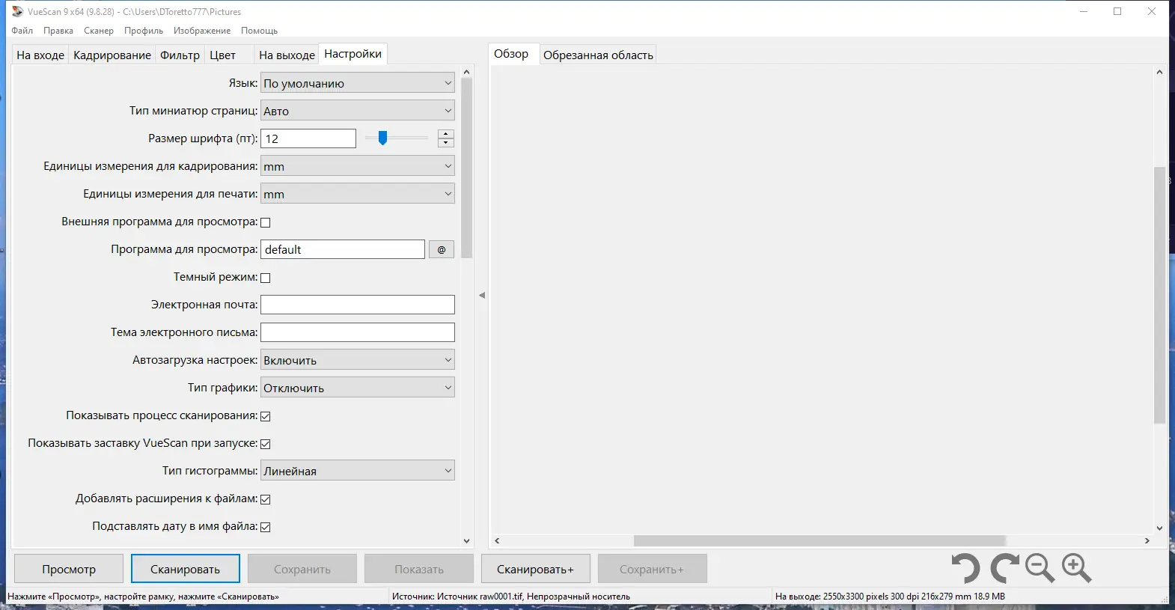Click the settings panel scroll down arrow
The image size is (1175, 610).
(467, 541)
